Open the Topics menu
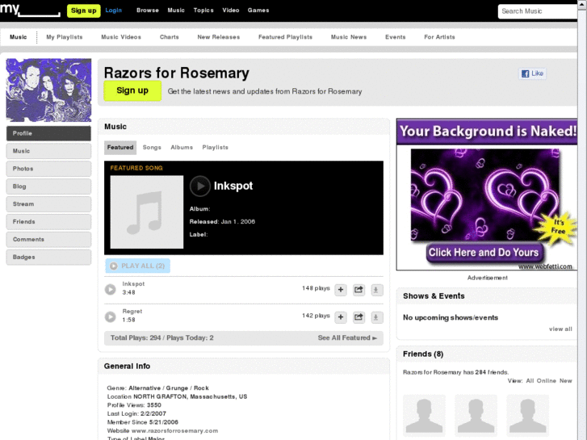This screenshot has width=587, height=440. [203, 10]
